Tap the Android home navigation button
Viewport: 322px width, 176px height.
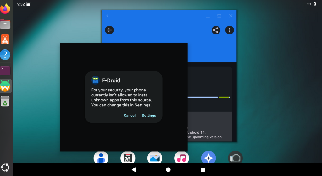click(168, 170)
